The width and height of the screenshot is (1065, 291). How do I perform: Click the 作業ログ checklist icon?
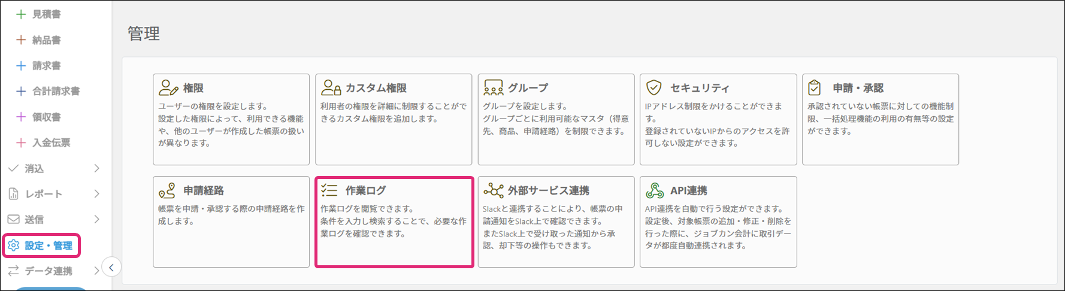point(329,190)
